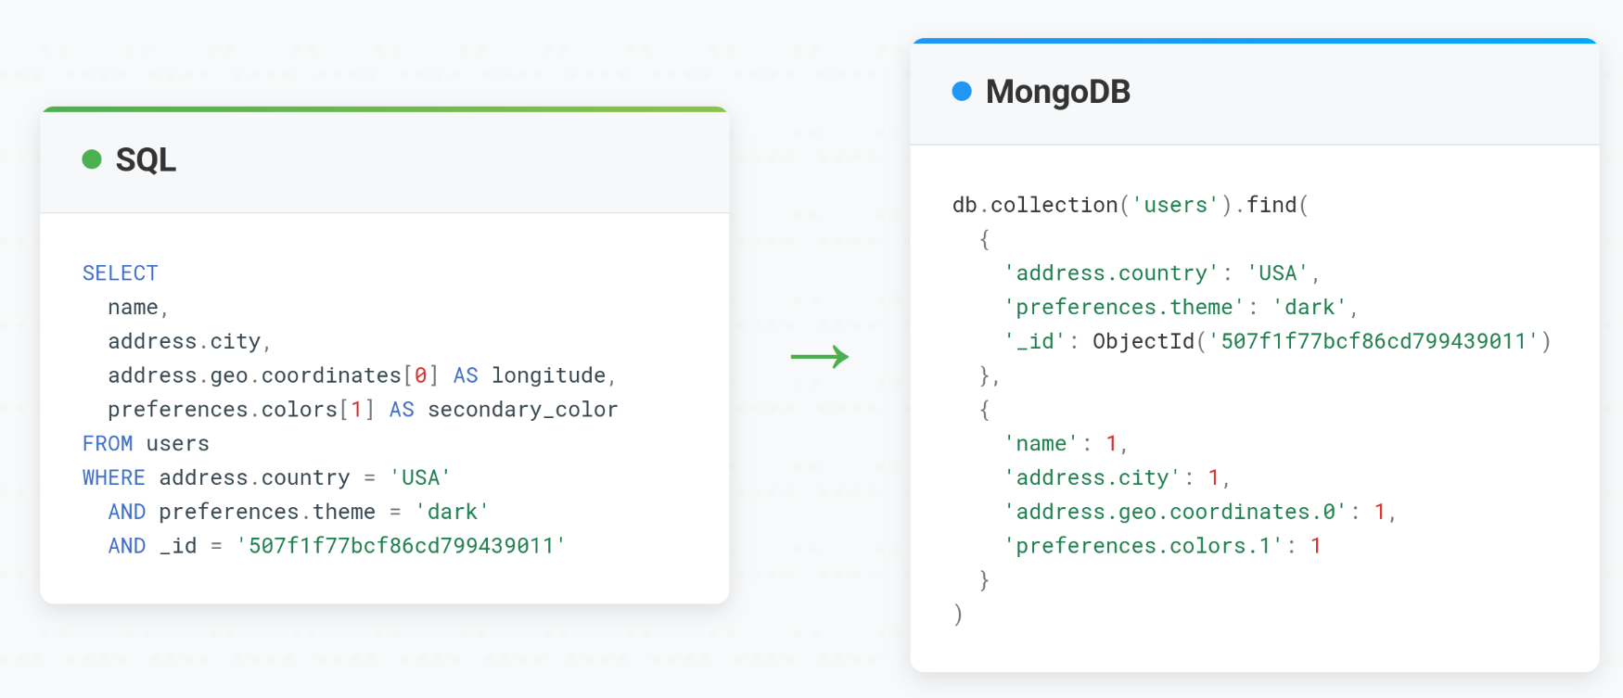Click the 'address.geo.coordinates.0' projection key
This screenshot has height=698, width=1623.
click(x=1175, y=513)
